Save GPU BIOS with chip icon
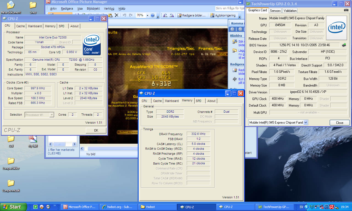 coord(344,45)
